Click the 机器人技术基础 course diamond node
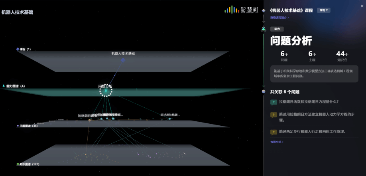Image resolution: width=366 pixels, height=176 pixels. pos(123,60)
